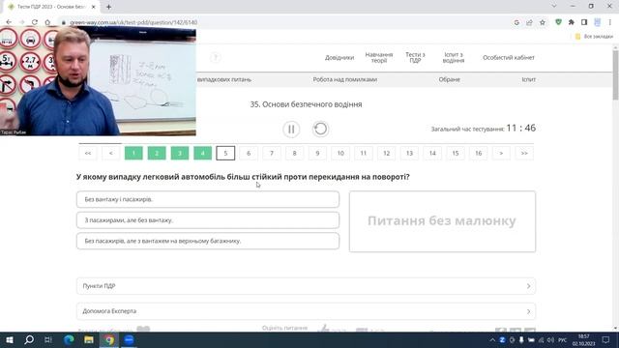Jump to question 9

point(317,153)
